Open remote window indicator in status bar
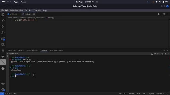Image resolution: width=170 pixels, height=95 pixels. [2, 94]
